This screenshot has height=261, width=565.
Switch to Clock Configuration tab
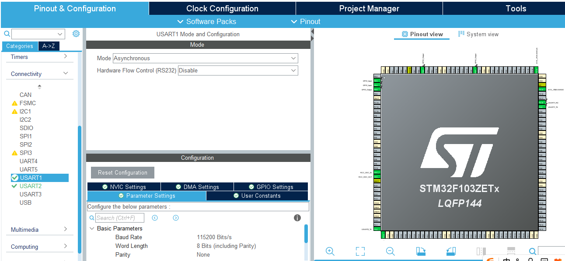(x=222, y=8)
